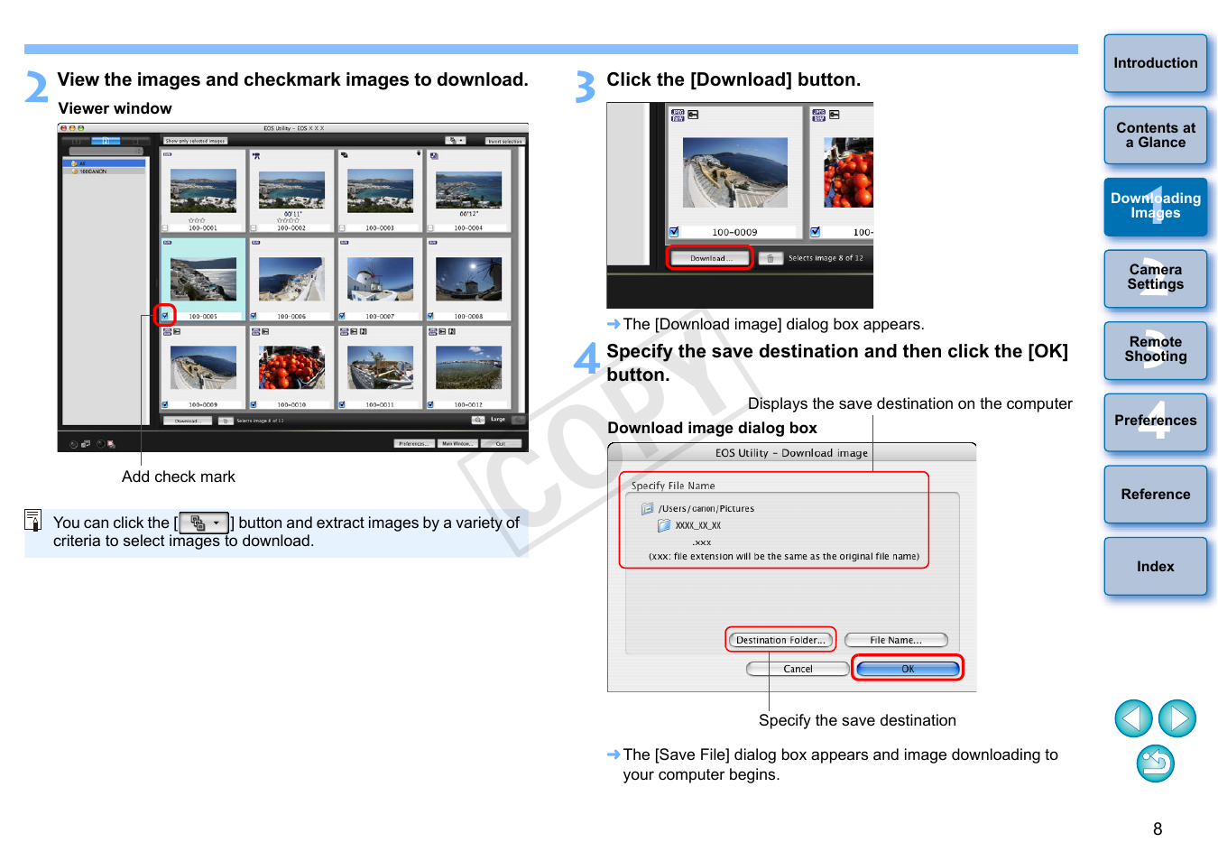
Task: Click the Download... button in step 3
Action: click(710, 258)
